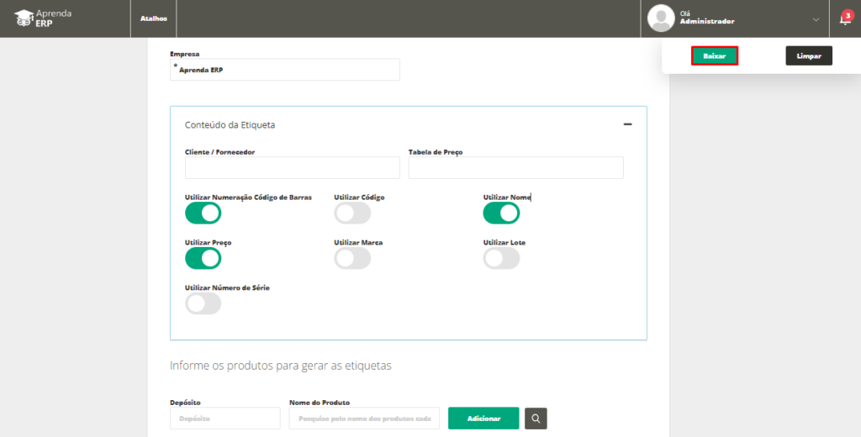
Task: Click the Administrador user avatar
Action: point(661,18)
